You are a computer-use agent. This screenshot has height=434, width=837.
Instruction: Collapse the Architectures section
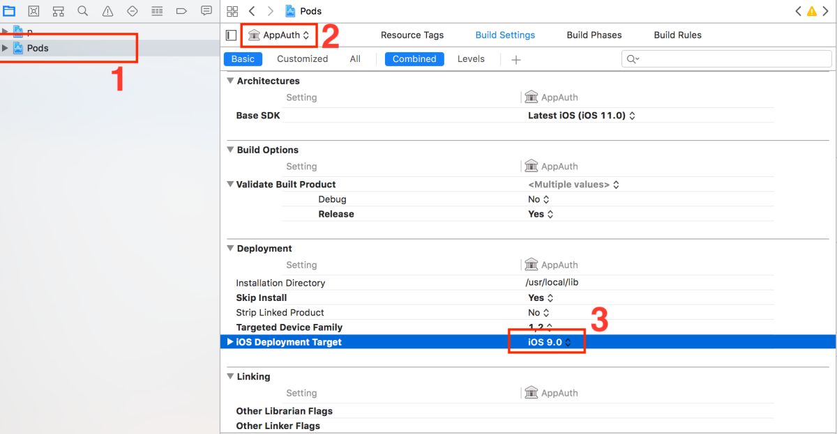pyautogui.click(x=231, y=81)
